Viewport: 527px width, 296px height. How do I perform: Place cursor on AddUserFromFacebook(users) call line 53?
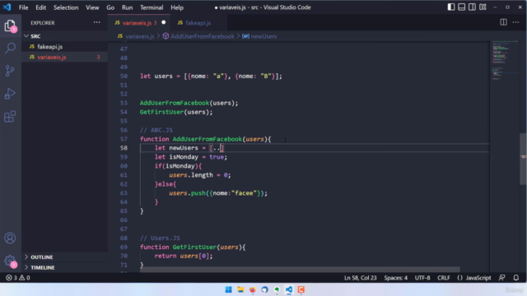pyautogui.click(x=189, y=103)
